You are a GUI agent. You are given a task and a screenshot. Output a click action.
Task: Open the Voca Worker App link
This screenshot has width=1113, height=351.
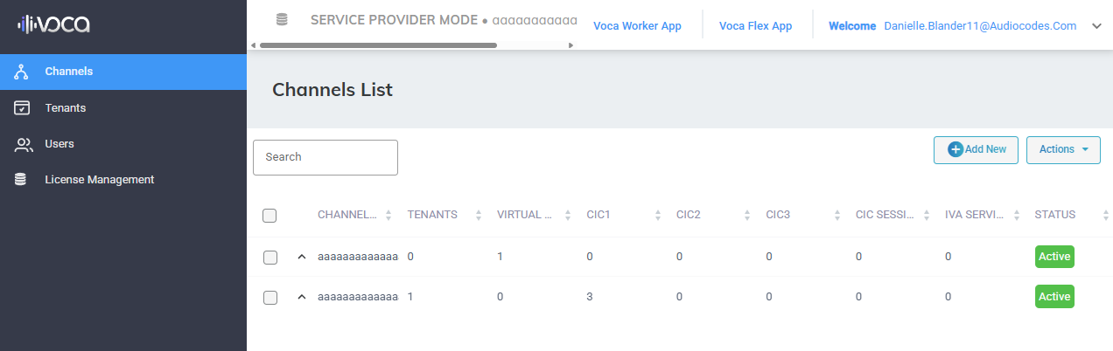coord(637,26)
